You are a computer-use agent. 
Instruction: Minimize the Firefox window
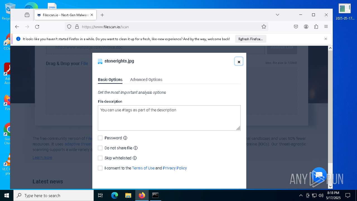pos(301,15)
